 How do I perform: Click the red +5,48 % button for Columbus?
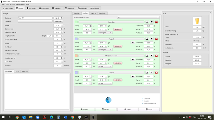118,29
